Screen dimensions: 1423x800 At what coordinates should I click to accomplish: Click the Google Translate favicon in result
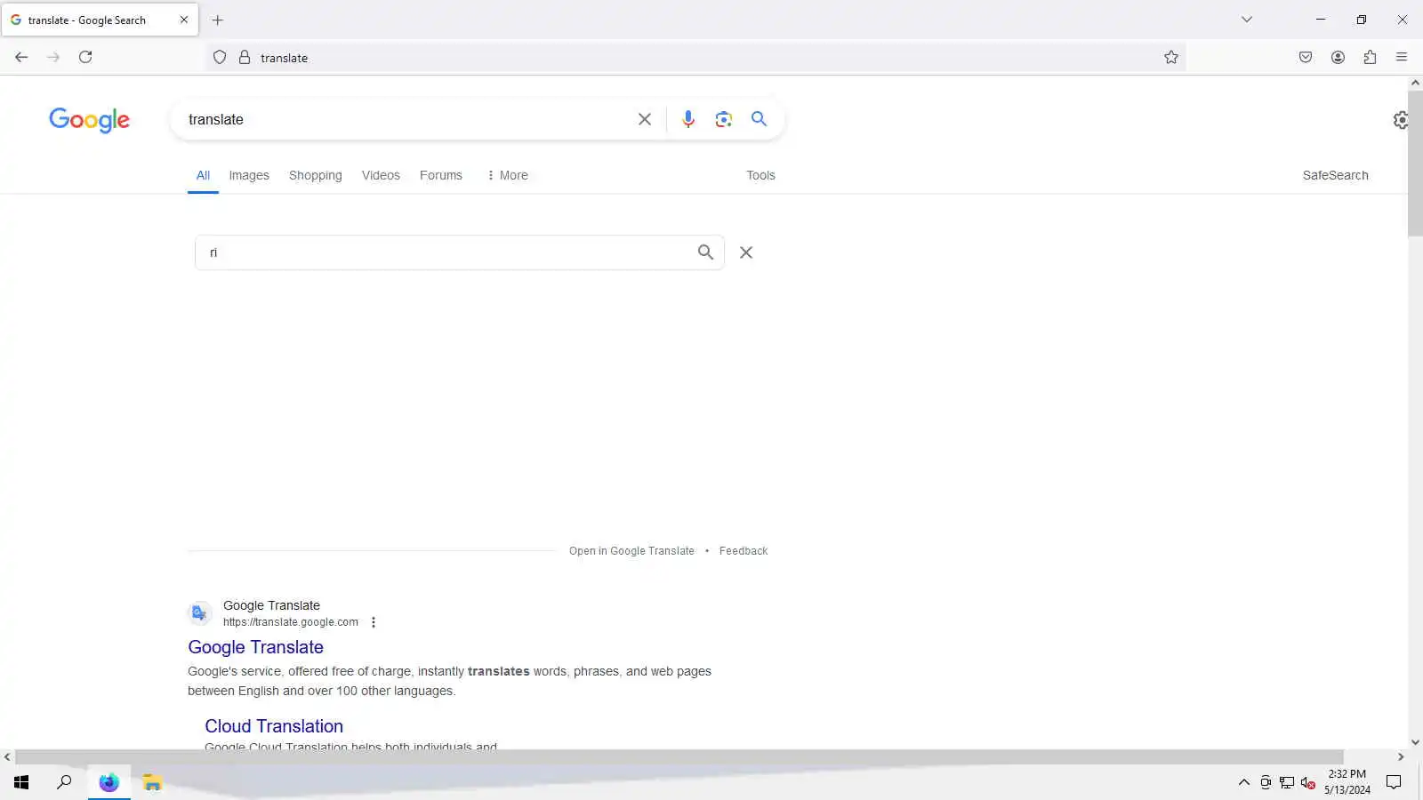click(199, 613)
